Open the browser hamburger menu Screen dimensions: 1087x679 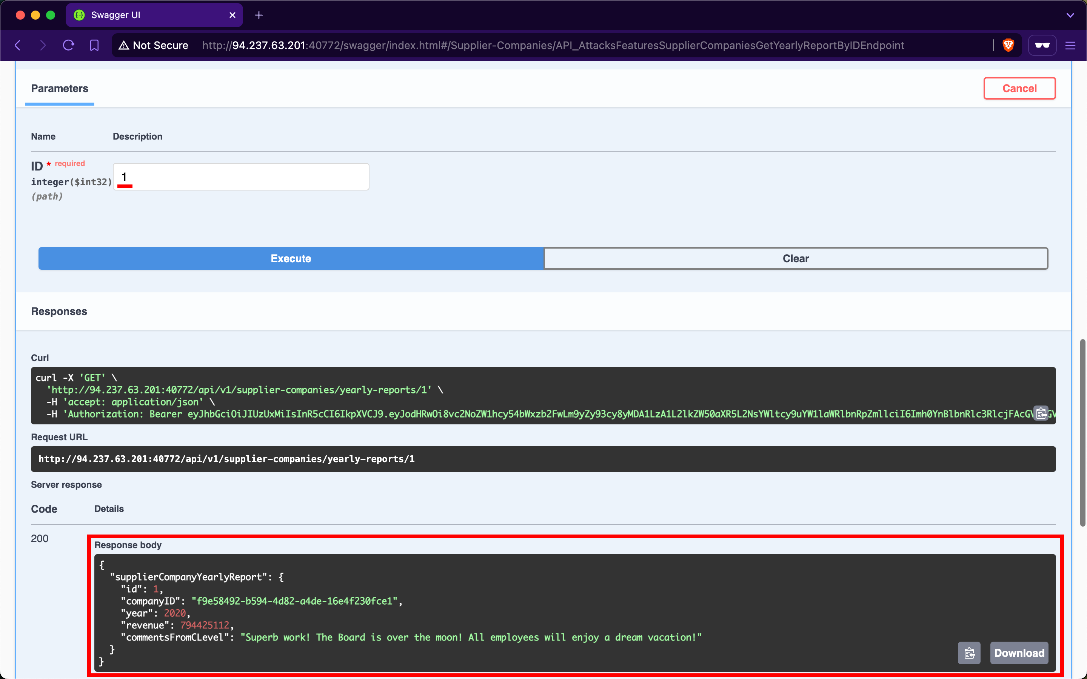point(1070,45)
